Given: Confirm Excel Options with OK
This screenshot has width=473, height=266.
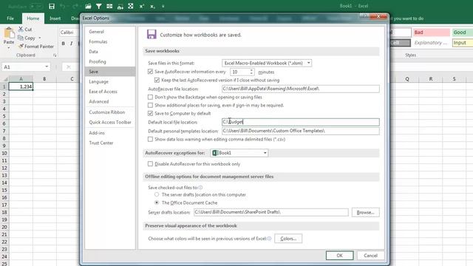Looking at the screenshot, I should 339,256.
